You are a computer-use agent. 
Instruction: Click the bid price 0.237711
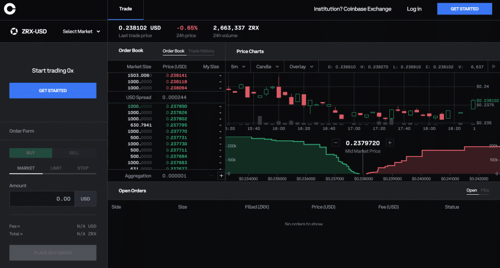click(176, 150)
